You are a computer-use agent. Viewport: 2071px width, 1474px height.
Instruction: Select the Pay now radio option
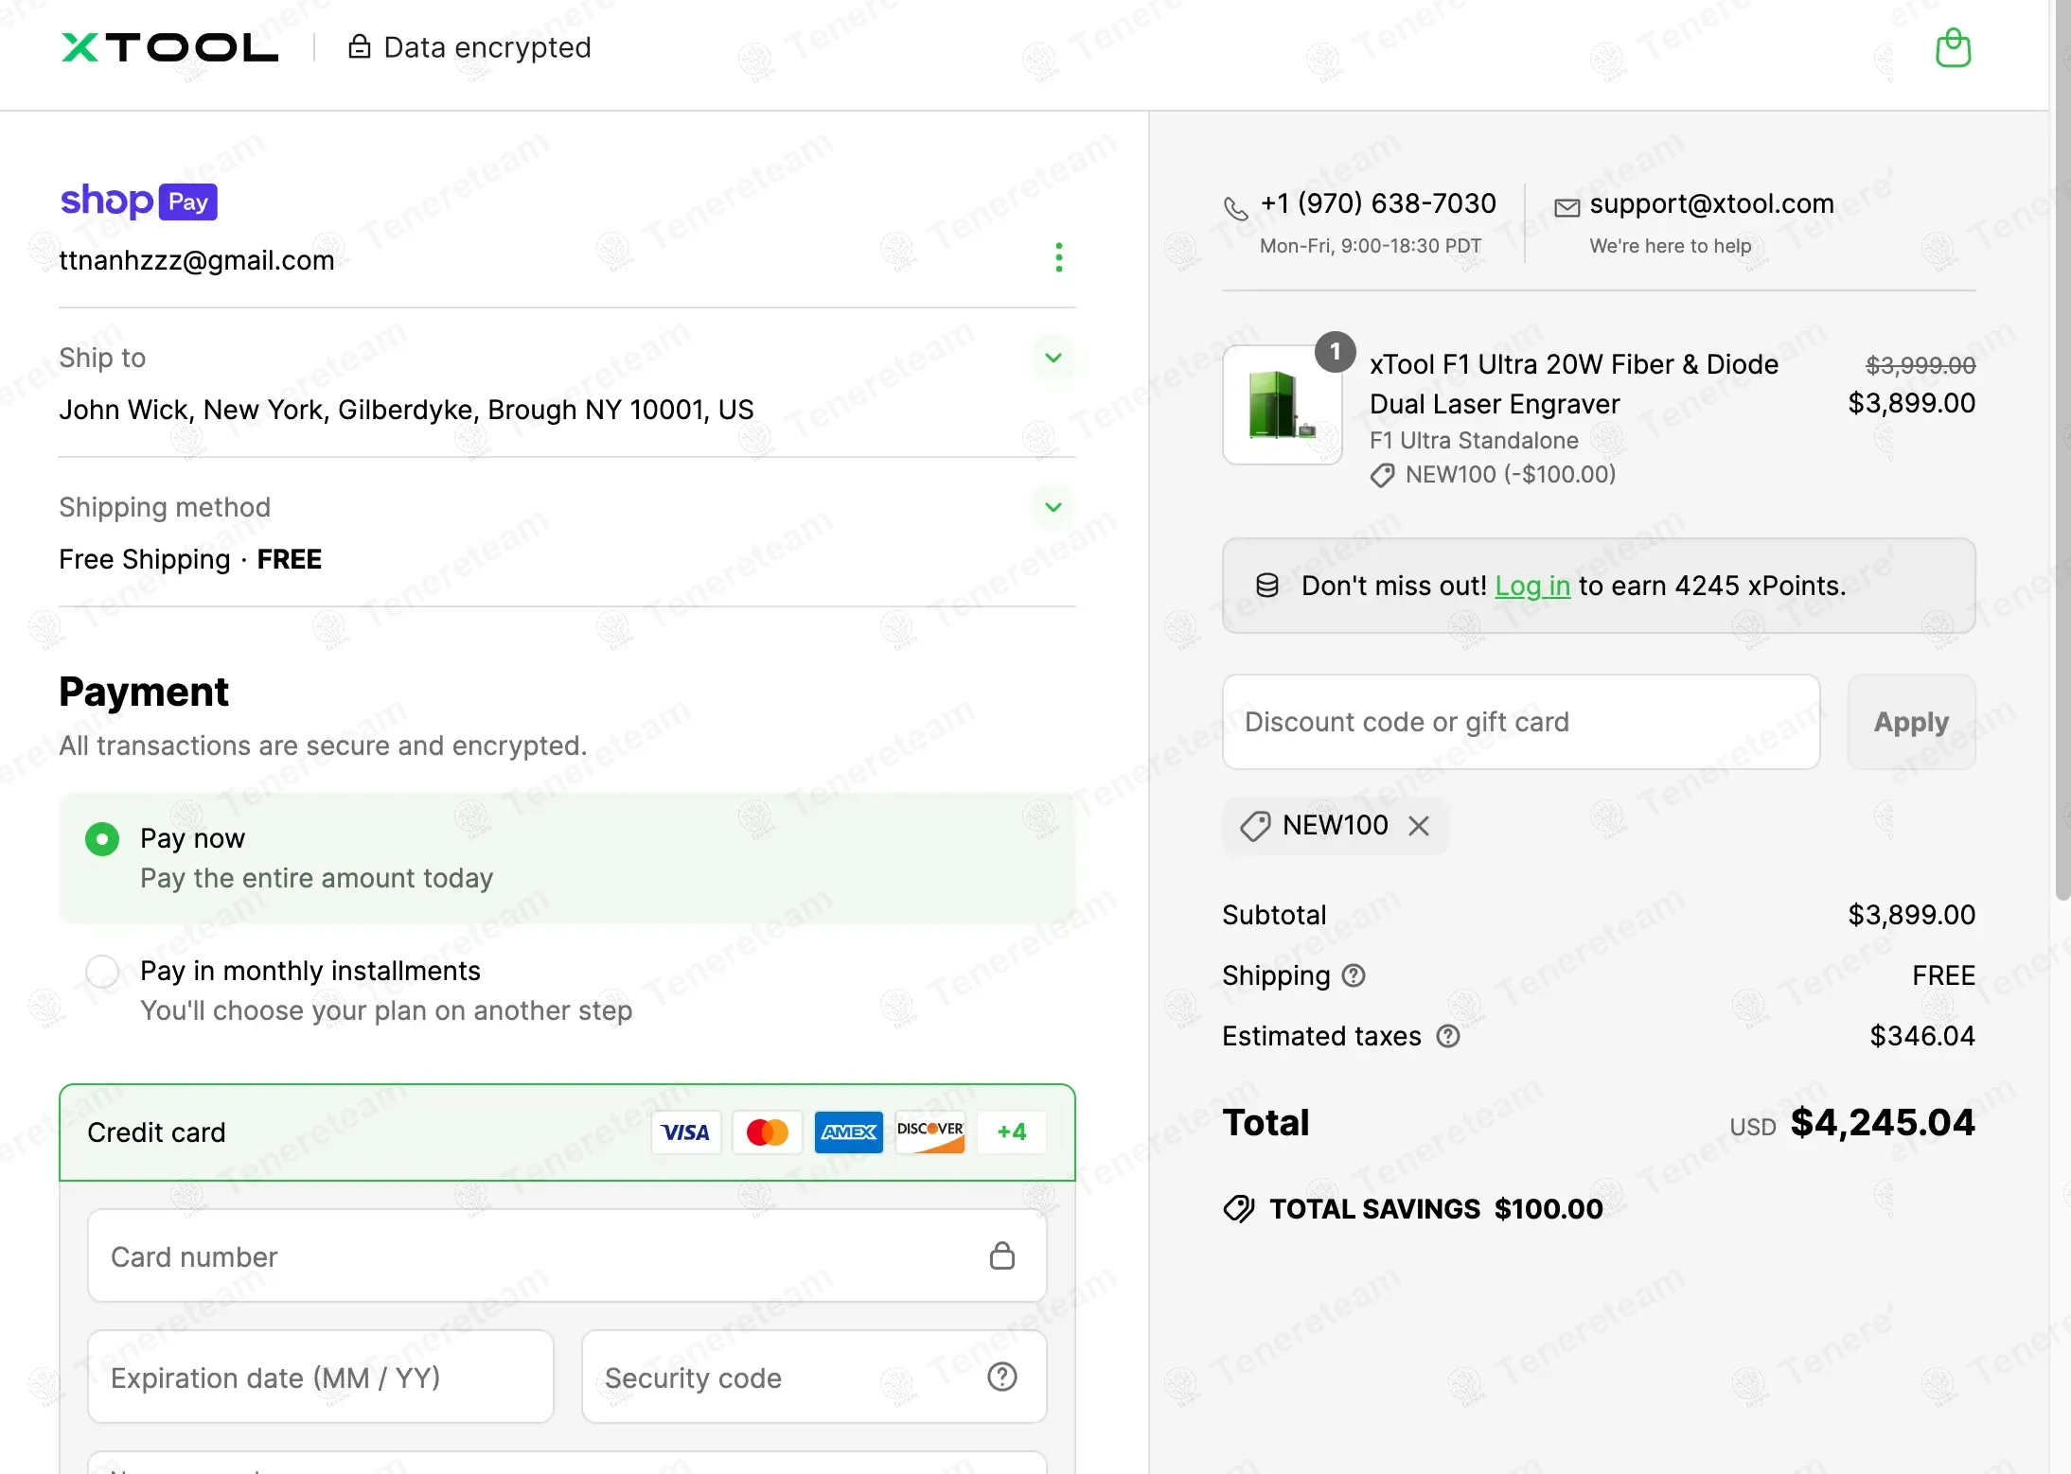[102, 839]
